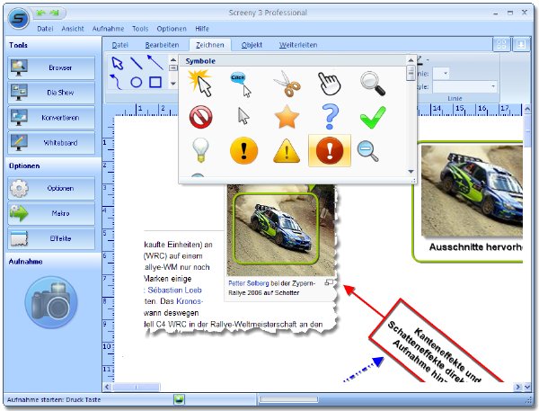Viewport: 539px width, 411px height.
Task: Insert the orange star symbol
Action: pos(287,117)
